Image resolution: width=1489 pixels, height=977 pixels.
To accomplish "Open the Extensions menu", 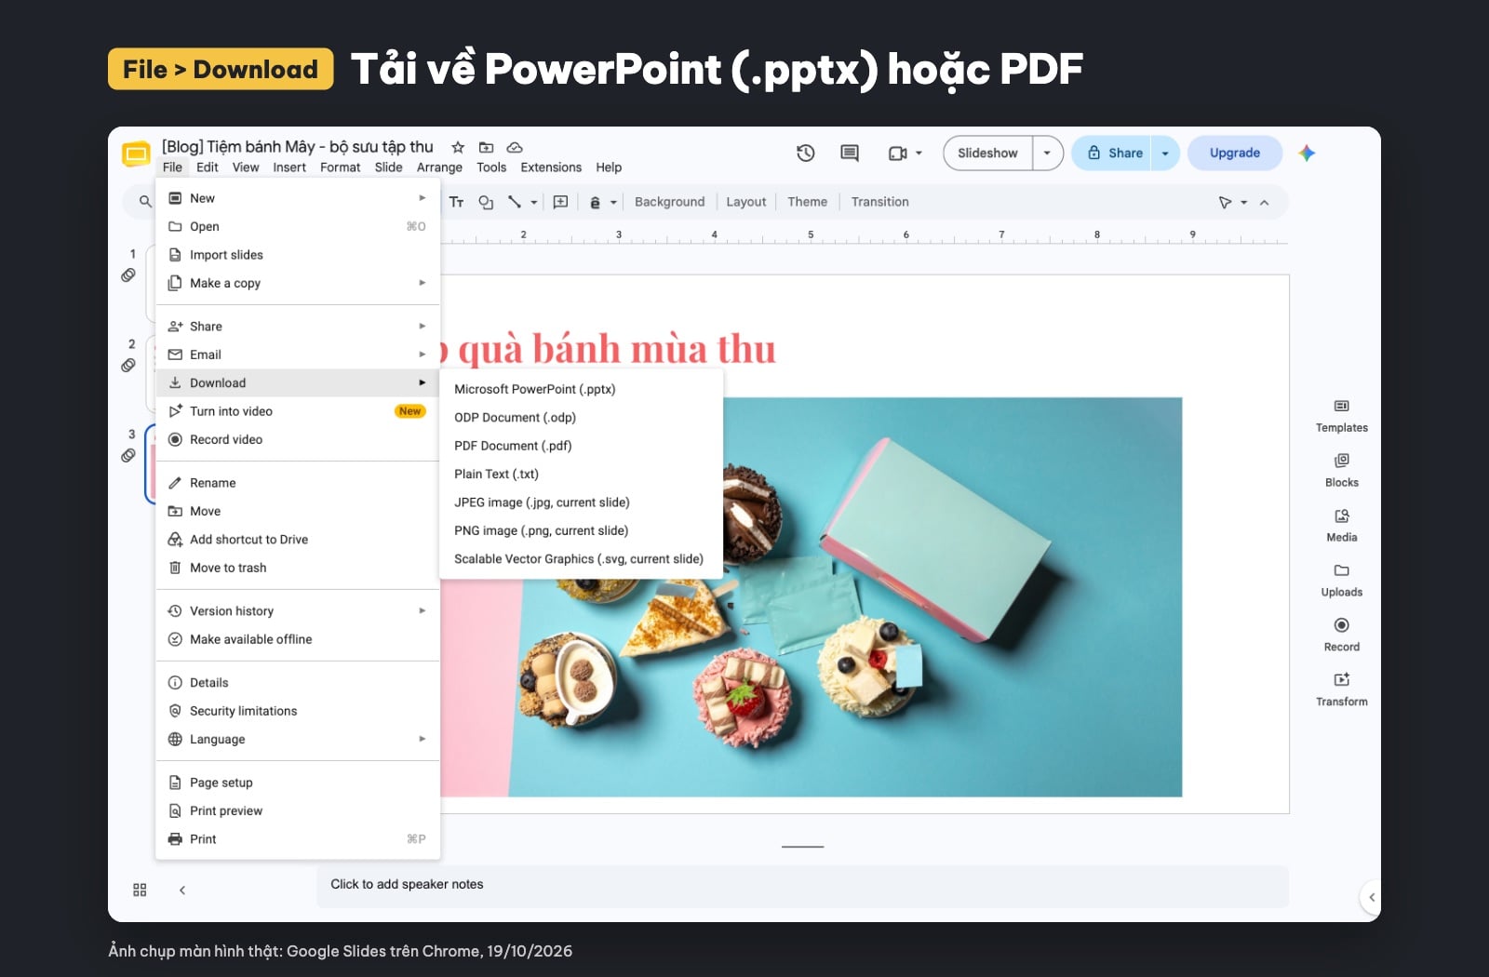I will point(551,167).
